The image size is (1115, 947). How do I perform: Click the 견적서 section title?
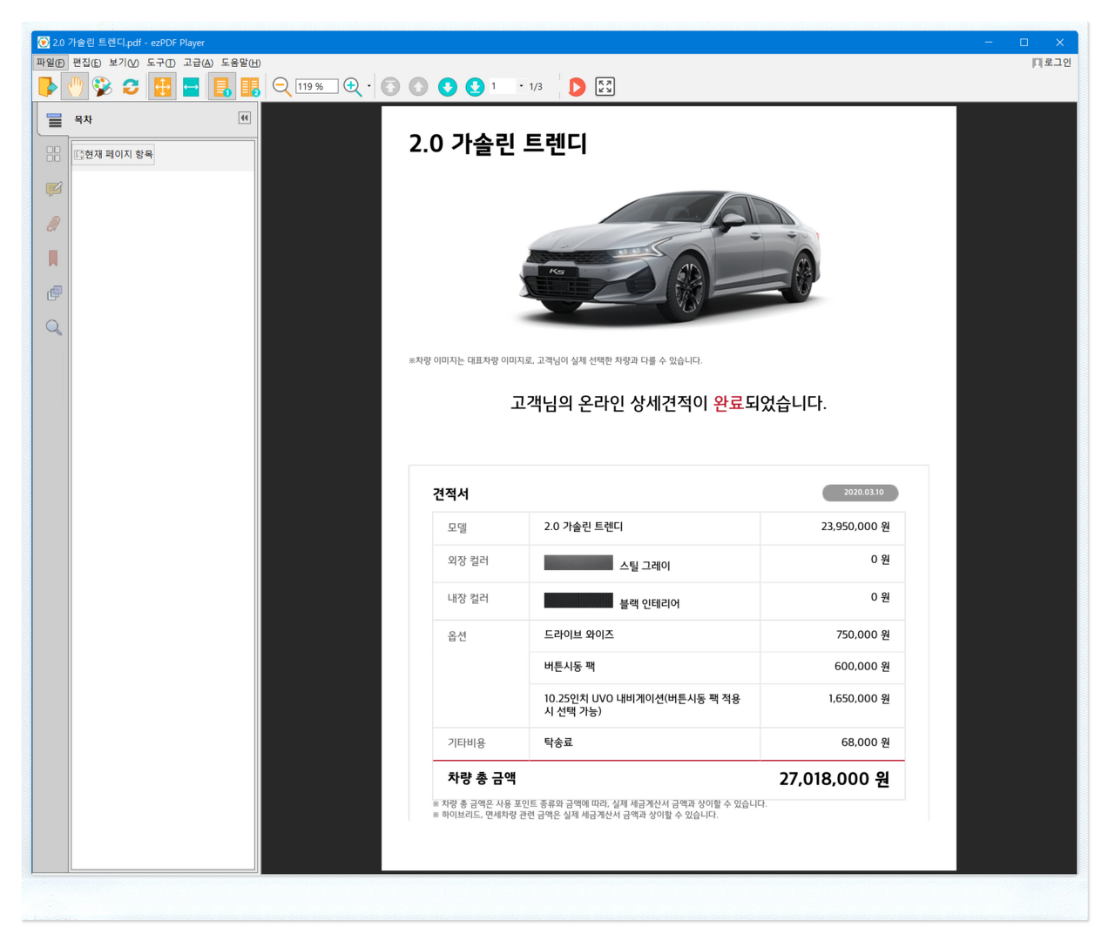[x=450, y=494]
